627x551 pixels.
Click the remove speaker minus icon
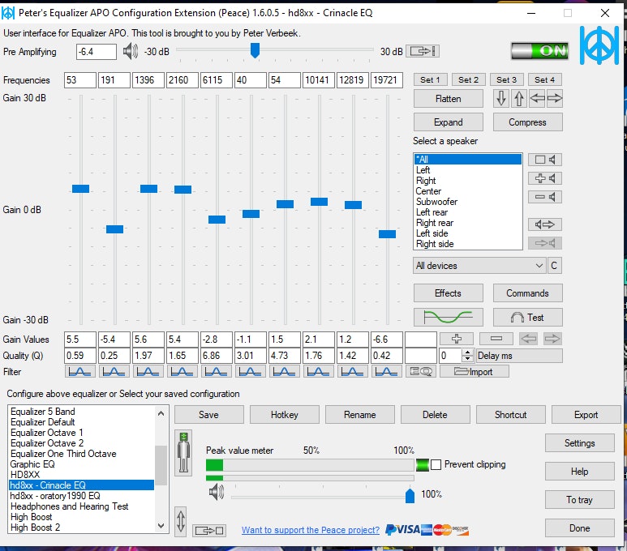tap(544, 197)
